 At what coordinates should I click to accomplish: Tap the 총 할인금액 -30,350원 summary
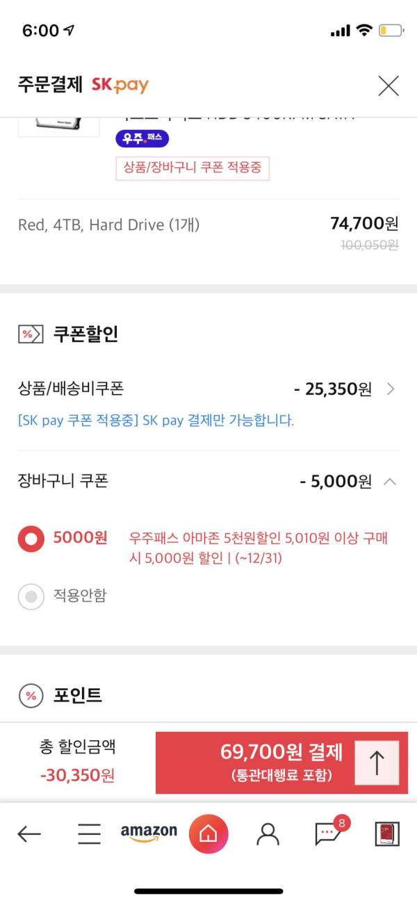pyautogui.click(x=78, y=761)
